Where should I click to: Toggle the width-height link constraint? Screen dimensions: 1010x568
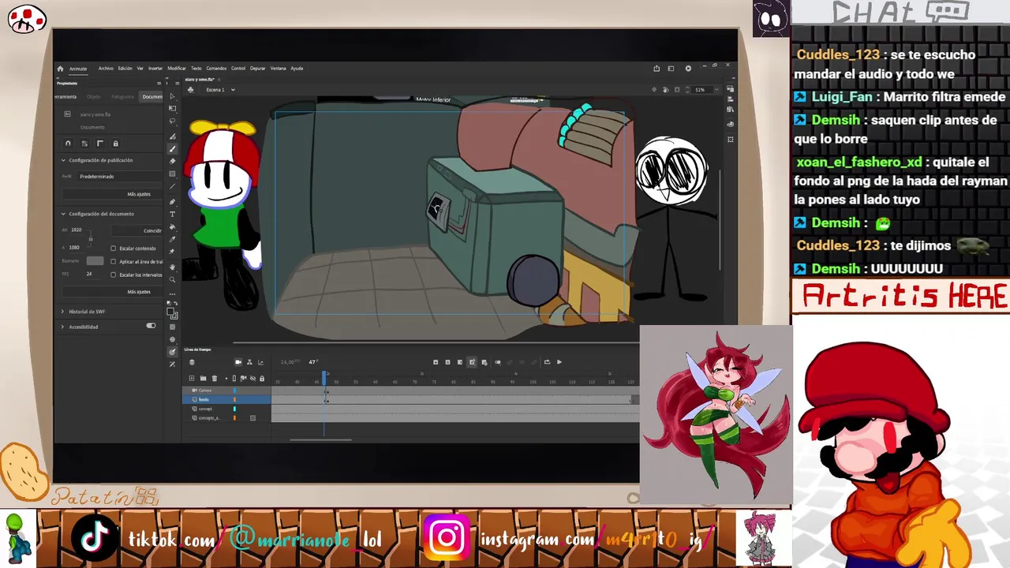point(90,238)
